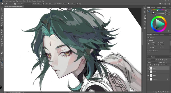The image size is (171, 93).
Task: Open the Brush Settings icon in side strip
Action: (145, 16)
